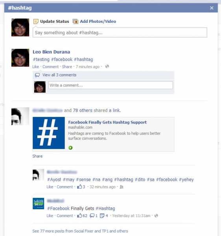Image resolution: width=221 pixels, height=236 pixels.
Task: Close the #hashtag dialog with the X
Action: coord(212,8)
